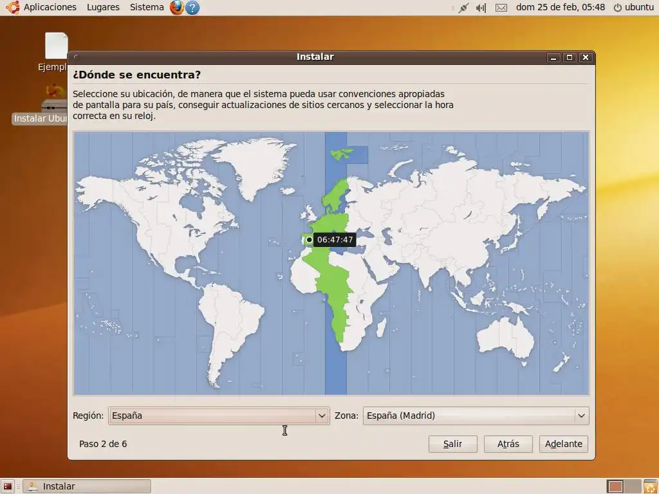659x494 pixels.
Task: Open the trash icon in bottom panel
Action: click(650, 486)
